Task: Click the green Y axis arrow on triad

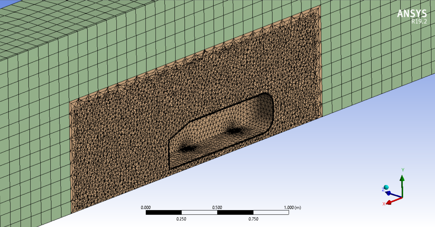Action: (402, 186)
